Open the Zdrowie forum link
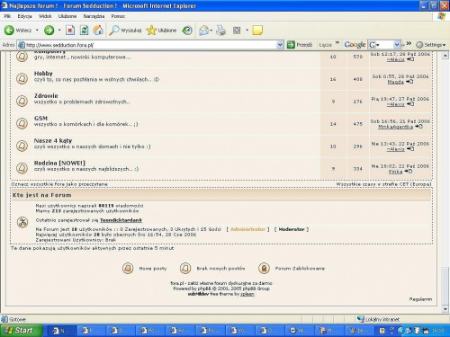450x337 pixels. pyautogui.click(x=46, y=96)
